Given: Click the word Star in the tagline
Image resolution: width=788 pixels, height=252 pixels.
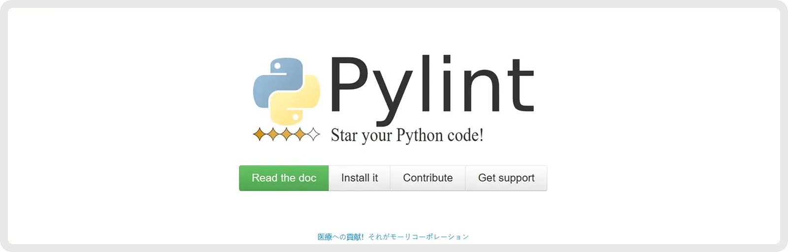Looking at the screenshot, I should tap(344, 135).
